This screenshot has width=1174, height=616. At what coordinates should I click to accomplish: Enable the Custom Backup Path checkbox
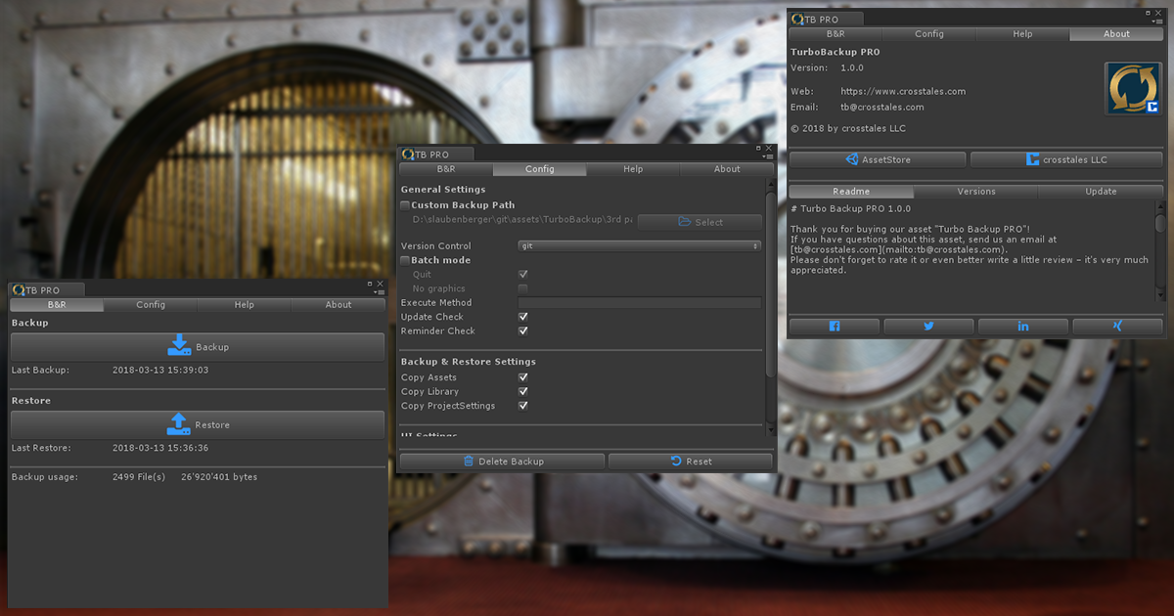point(406,205)
